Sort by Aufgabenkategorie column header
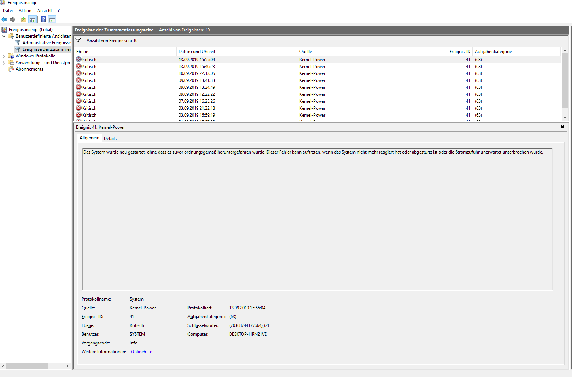The width and height of the screenshot is (572, 377). 517,52
